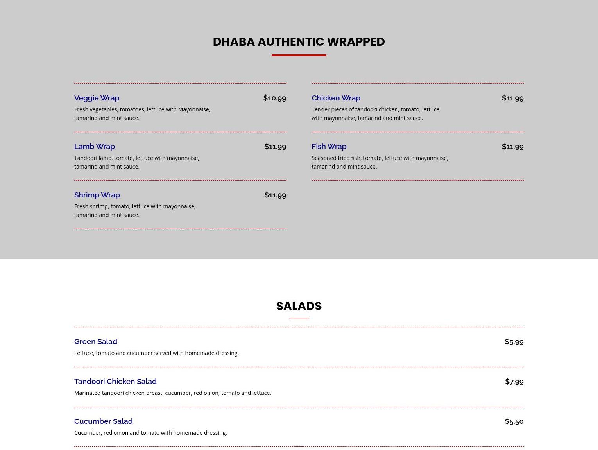598x450 pixels.
Task: Select the "Cucumber Salad" item name
Action: pos(104,421)
